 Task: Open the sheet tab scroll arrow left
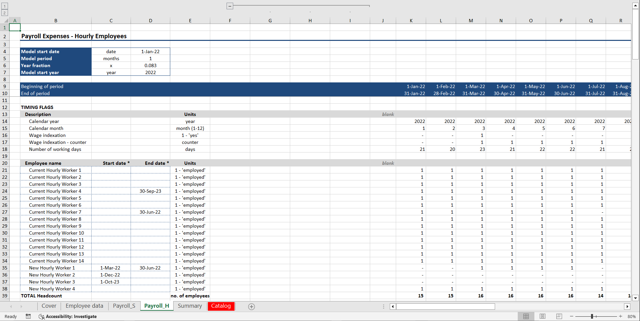click(11, 306)
